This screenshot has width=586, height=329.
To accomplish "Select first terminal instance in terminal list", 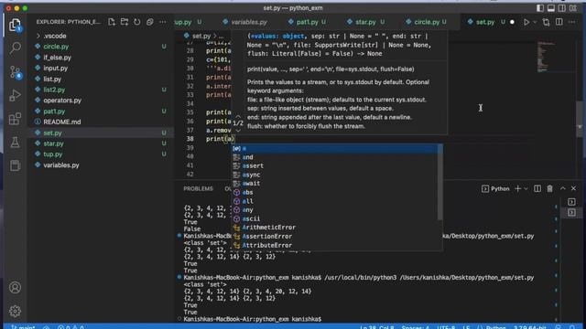I will [571, 202].
